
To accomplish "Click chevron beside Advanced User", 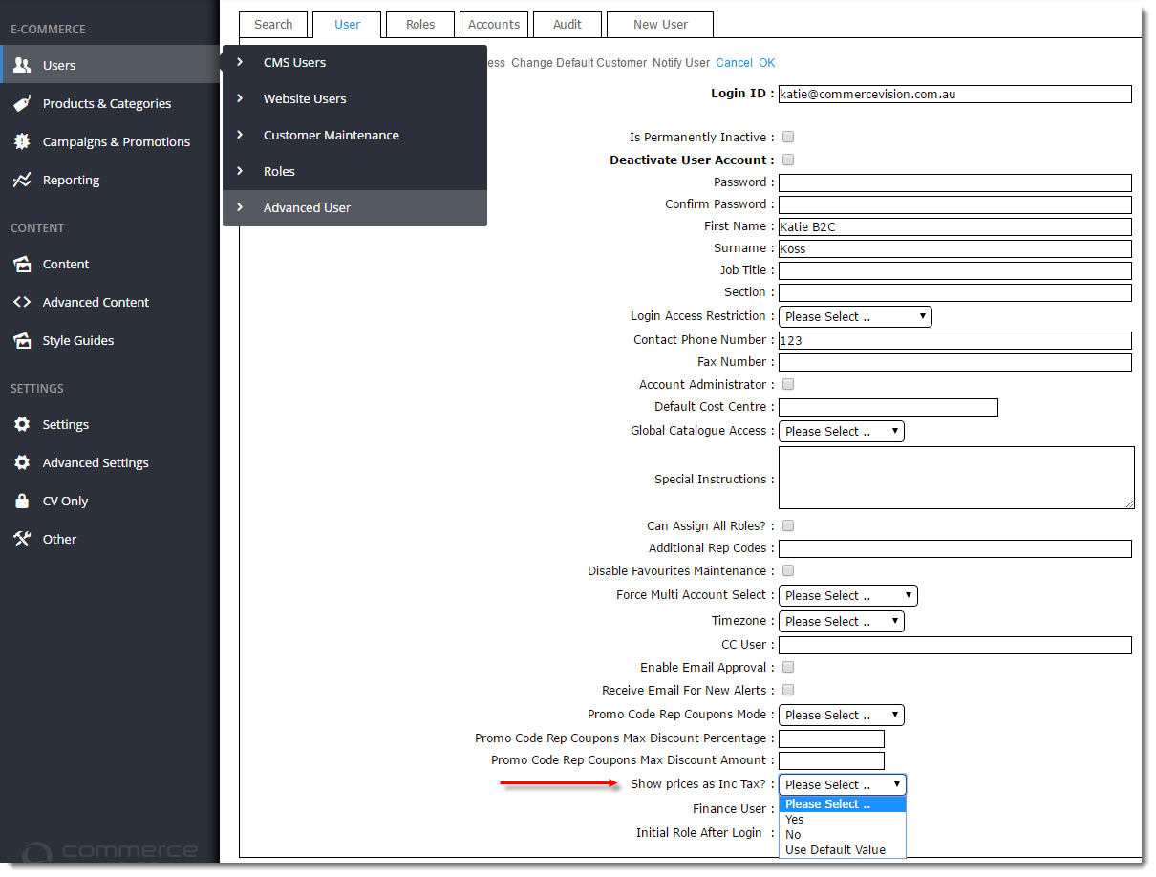I will [x=240, y=207].
